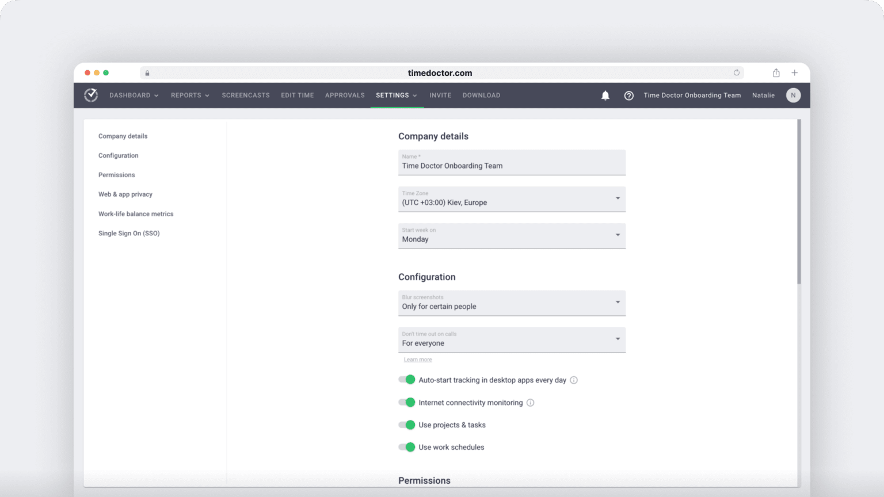Click the browser reload icon
884x497 pixels.
(737, 72)
